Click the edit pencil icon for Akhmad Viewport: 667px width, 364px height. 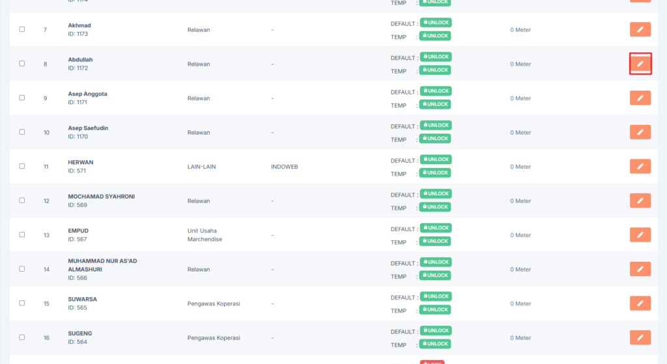[640, 29]
